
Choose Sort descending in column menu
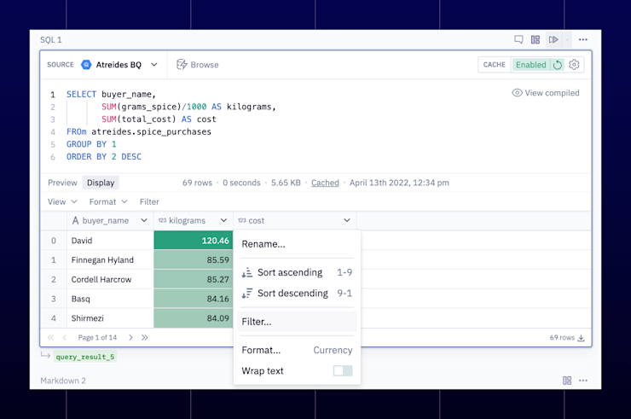pos(297,294)
